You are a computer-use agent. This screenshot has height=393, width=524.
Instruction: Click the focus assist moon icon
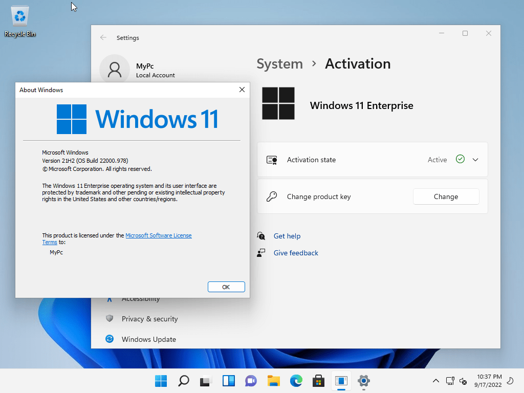click(x=510, y=381)
